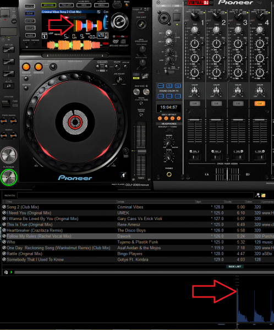Hit the CUE button above Play/Pause

coord(9,155)
